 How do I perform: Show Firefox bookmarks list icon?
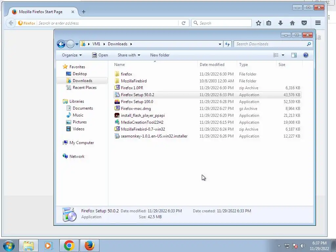pyautogui.click(x=269, y=23)
